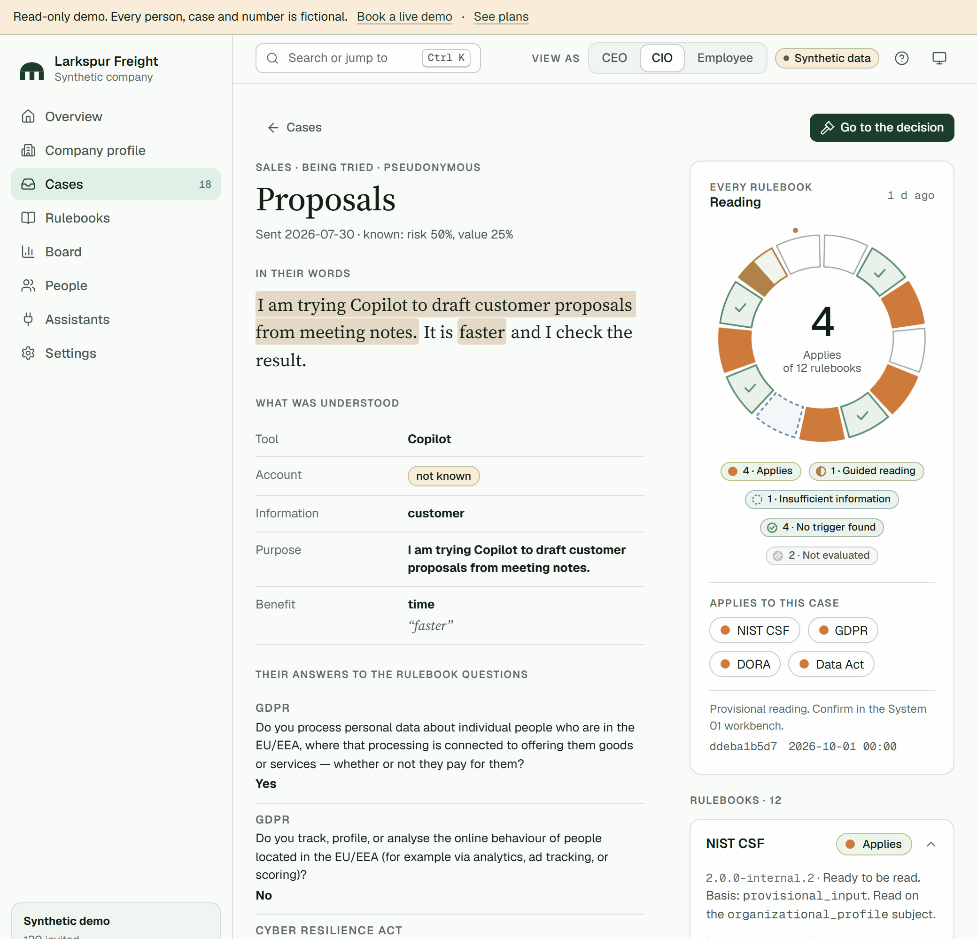The image size is (977, 939).
Task: Click the 4 Applies legend chip
Action: [x=760, y=471]
